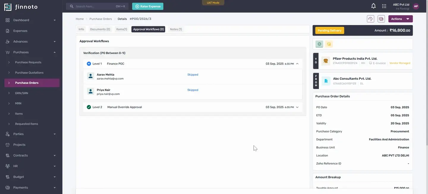This screenshot has height=194, width=428.
Task: Click the Level 1 status icon
Action: (x=89, y=64)
